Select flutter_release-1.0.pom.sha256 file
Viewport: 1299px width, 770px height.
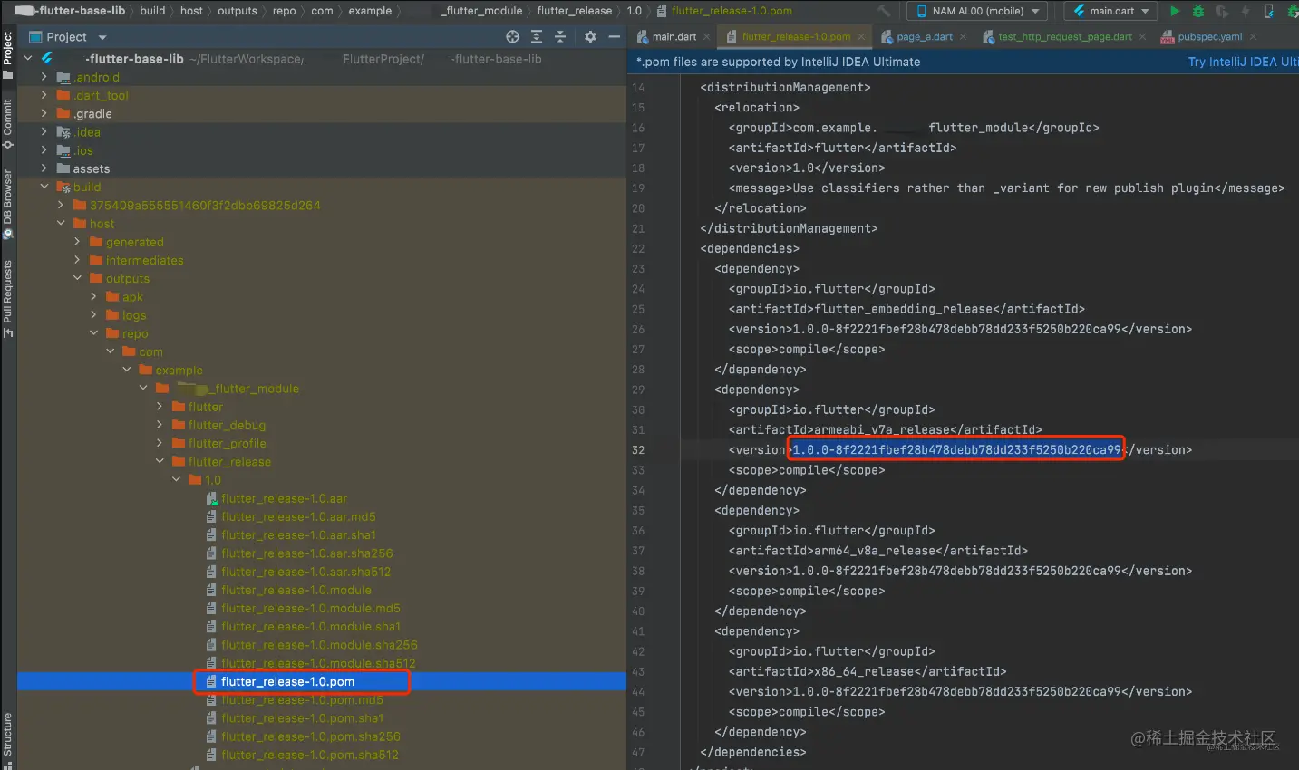click(x=311, y=736)
